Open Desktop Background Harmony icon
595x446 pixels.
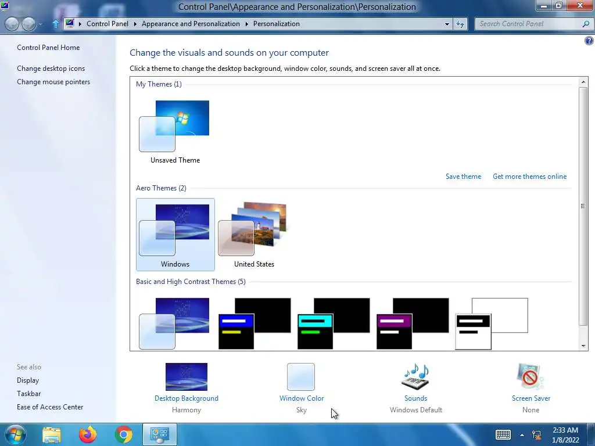[x=187, y=376]
